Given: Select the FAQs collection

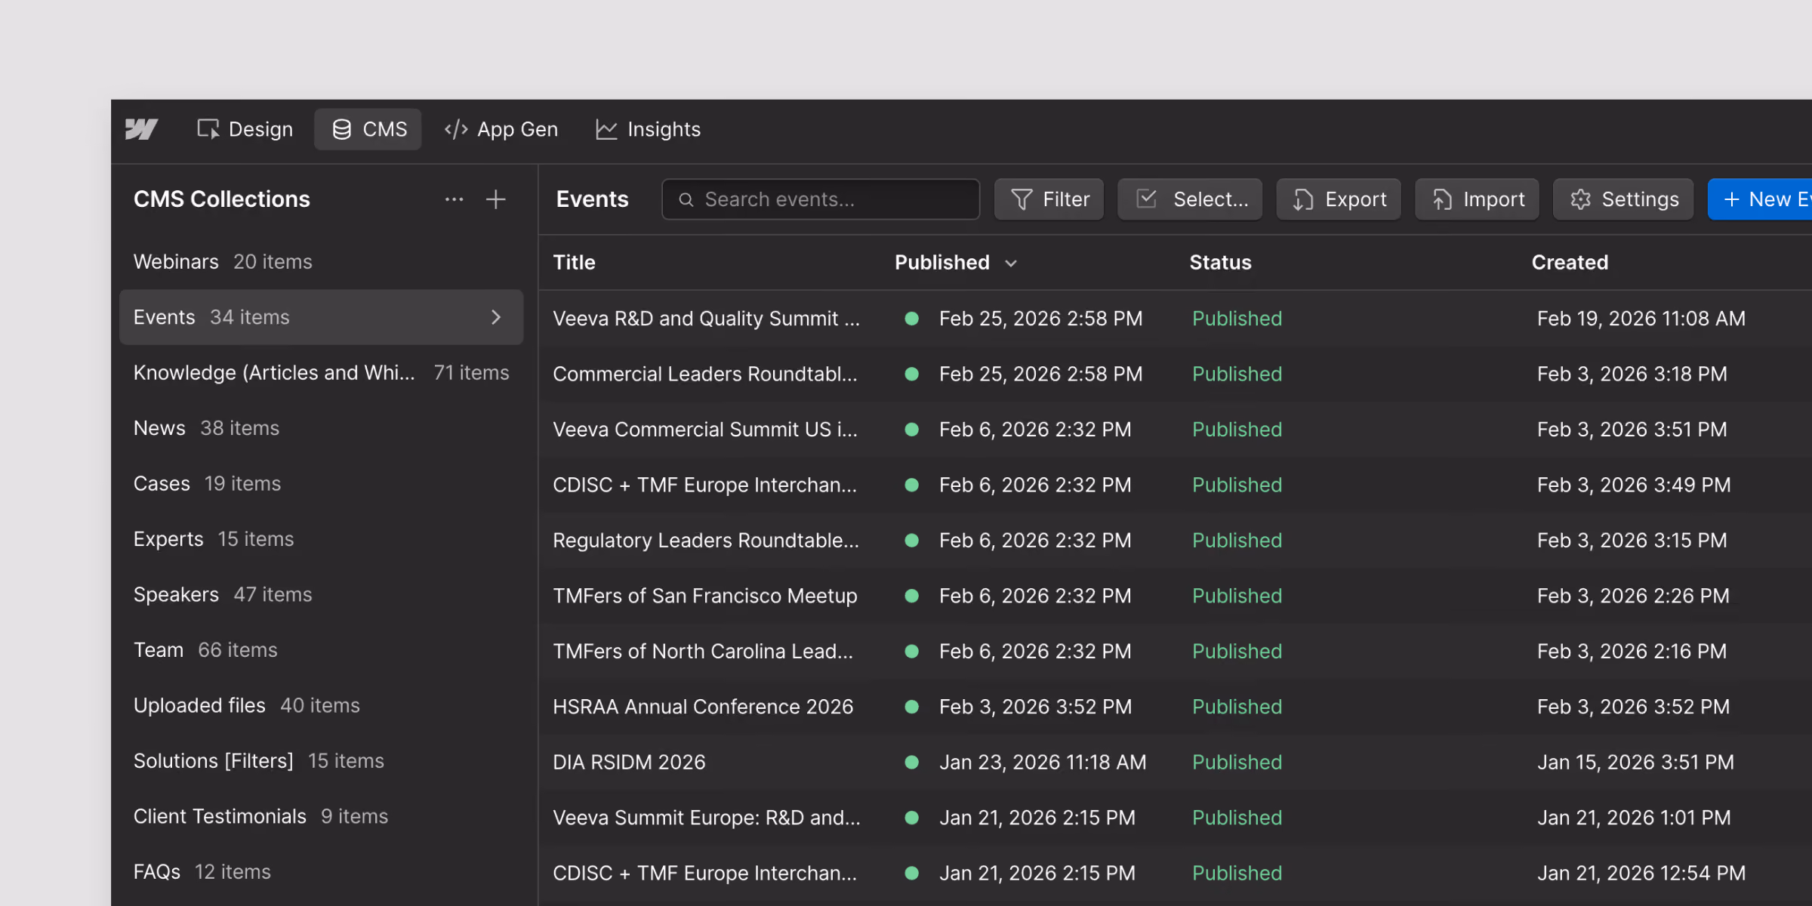Looking at the screenshot, I should pos(321,872).
